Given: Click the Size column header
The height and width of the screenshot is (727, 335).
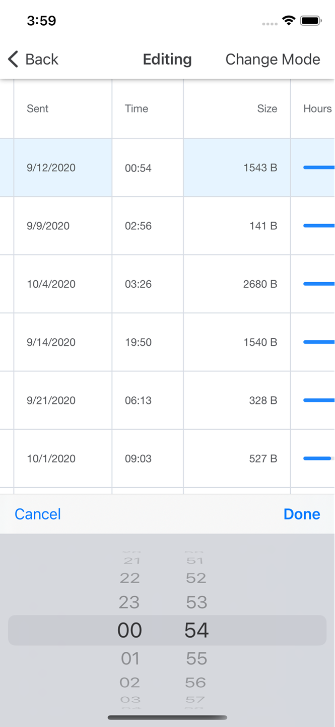Looking at the screenshot, I should pyautogui.click(x=267, y=109).
